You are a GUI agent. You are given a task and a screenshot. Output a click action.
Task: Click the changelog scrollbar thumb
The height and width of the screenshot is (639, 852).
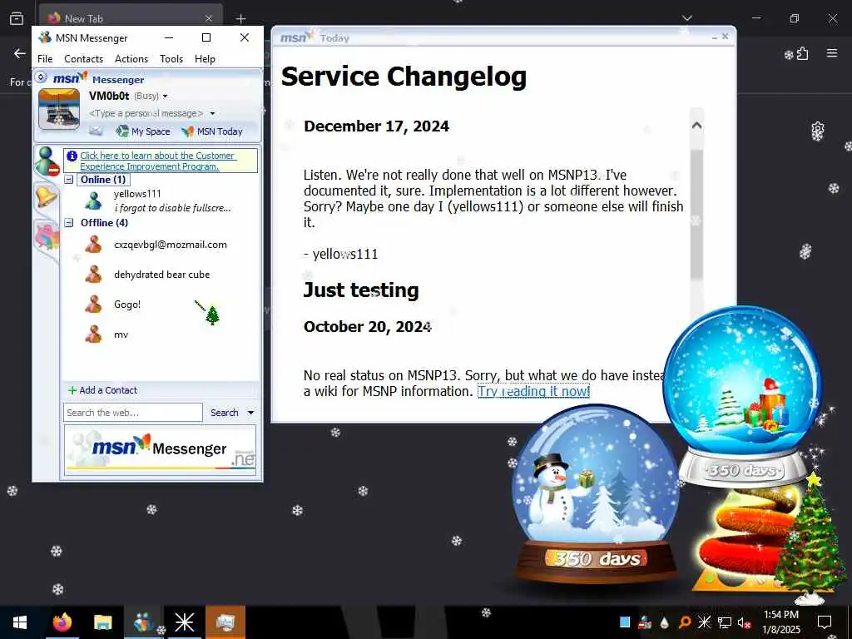pyautogui.click(x=696, y=215)
